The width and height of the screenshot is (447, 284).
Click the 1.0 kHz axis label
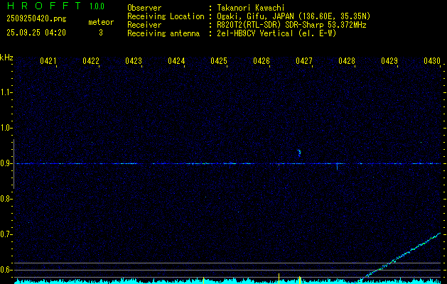6,128
